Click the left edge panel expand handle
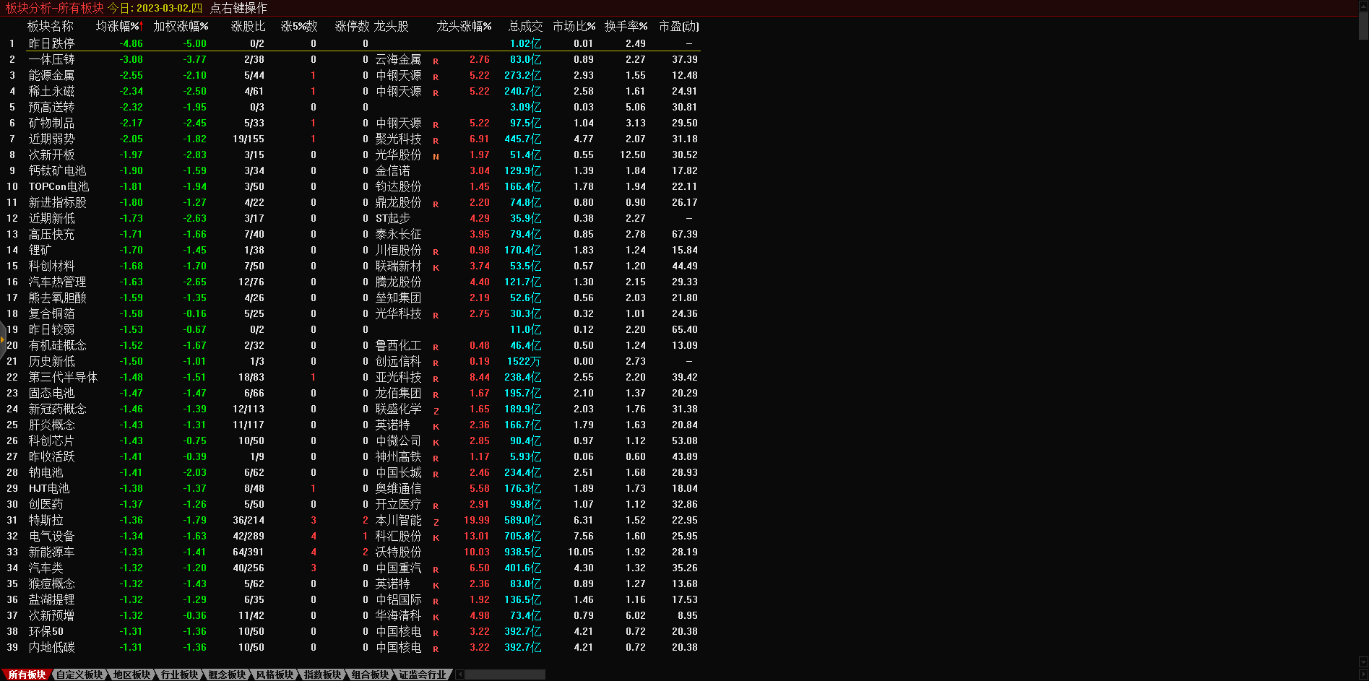Screen dimensions: 1369x681 pyautogui.click(x=3, y=339)
